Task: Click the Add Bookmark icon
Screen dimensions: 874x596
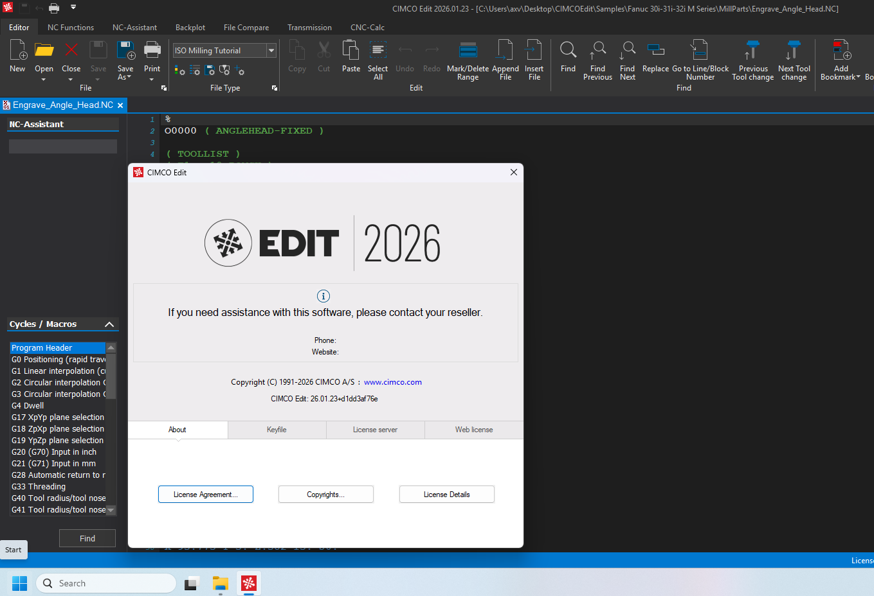Action: [x=841, y=51]
